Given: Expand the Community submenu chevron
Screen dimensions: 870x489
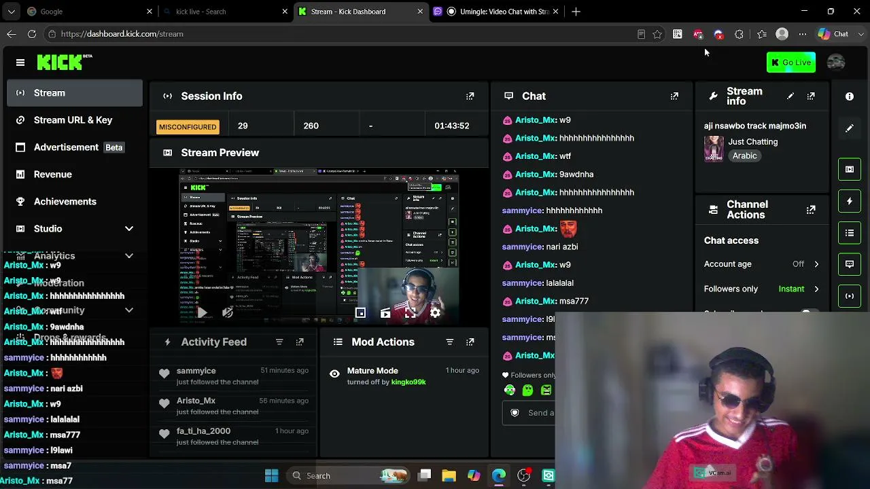Looking at the screenshot, I should 129,310.
